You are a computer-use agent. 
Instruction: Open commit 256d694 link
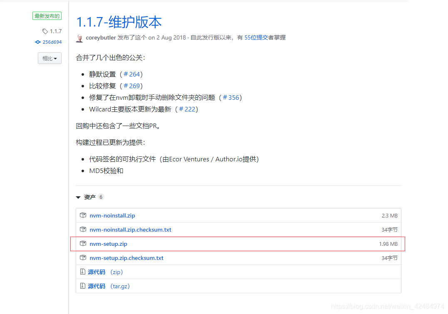pos(52,42)
